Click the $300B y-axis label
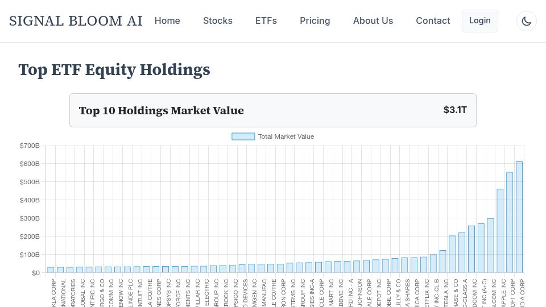Image resolution: width=546 pixels, height=307 pixels. click(x=30, y=218)
